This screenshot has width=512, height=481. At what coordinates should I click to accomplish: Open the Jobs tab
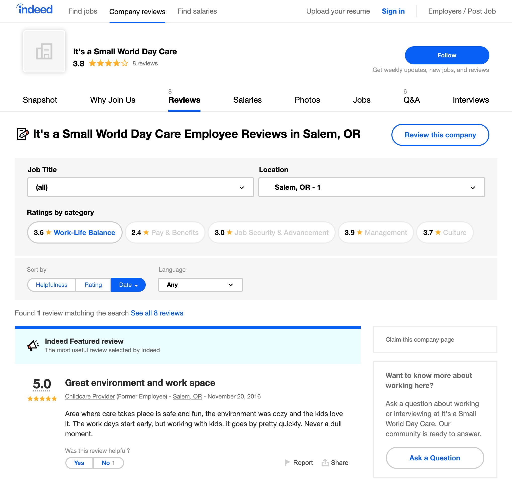point(362,100)
